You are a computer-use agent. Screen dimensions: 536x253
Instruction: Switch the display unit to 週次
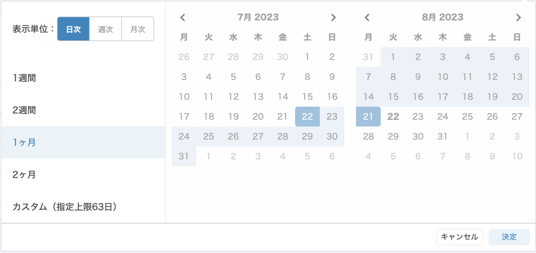(106, 29)
